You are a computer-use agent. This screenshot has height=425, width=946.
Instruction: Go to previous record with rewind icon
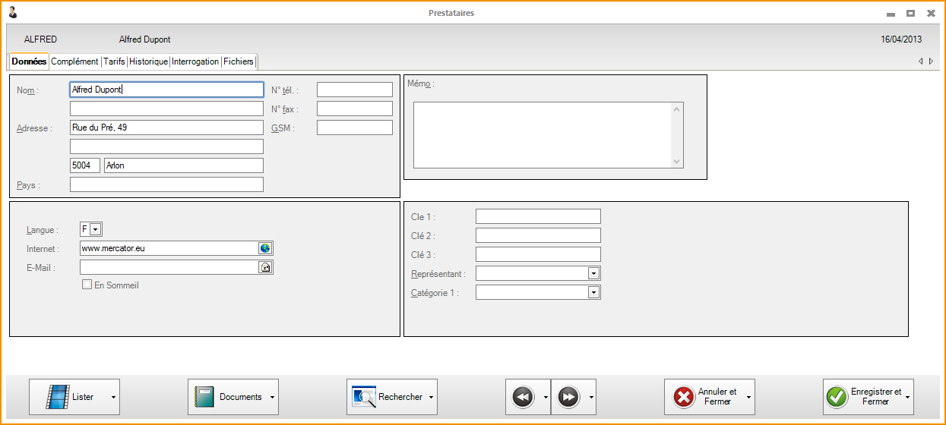[x=523, y=397]
